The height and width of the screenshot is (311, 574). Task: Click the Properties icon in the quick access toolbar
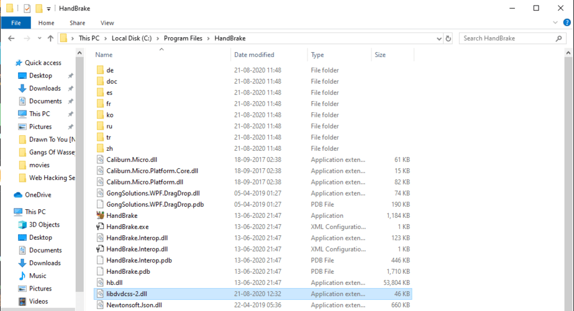(x=27, y=8)
